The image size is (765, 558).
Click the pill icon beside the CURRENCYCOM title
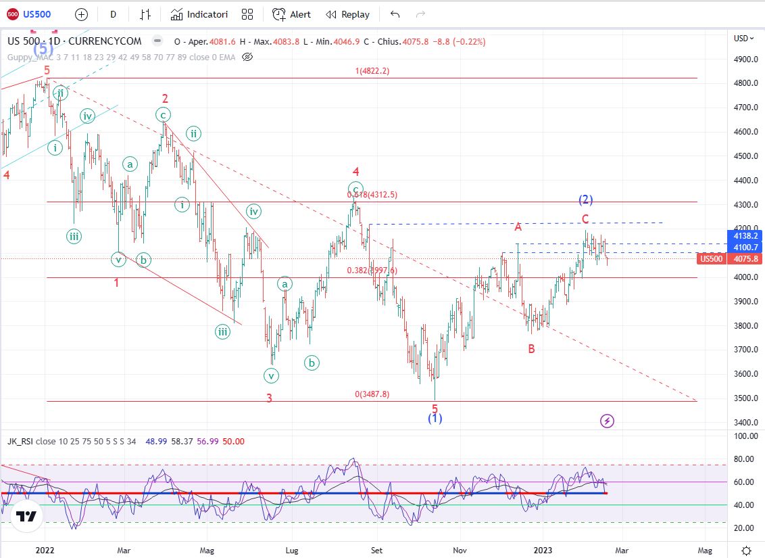[x=157, y=41]
